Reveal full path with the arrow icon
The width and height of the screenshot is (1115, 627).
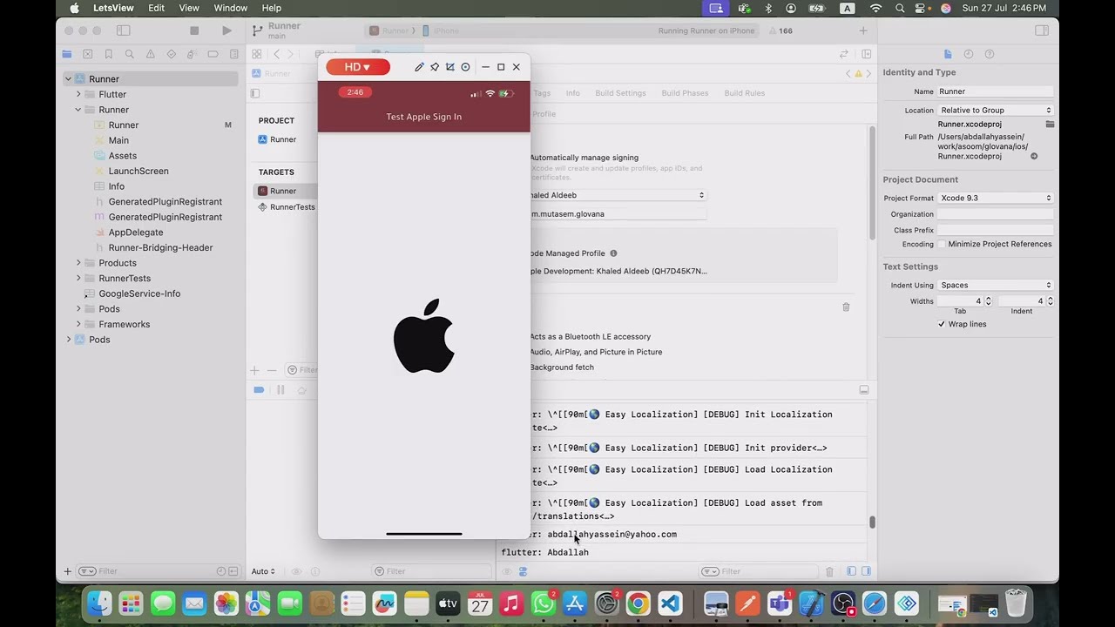(x=1034, y=157)
